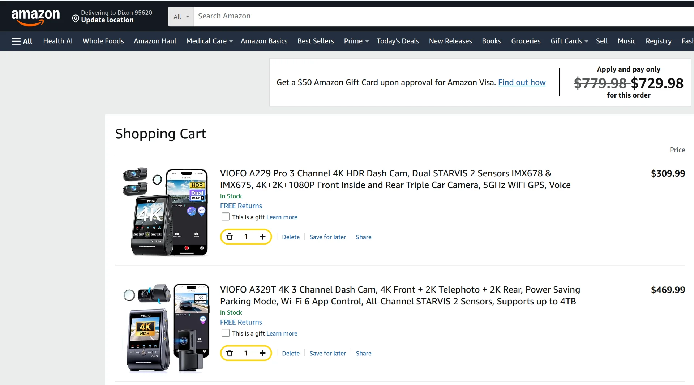
Task: Open VIOFO A229 Pro product thumbnail
Action: [x=166, y=212]
